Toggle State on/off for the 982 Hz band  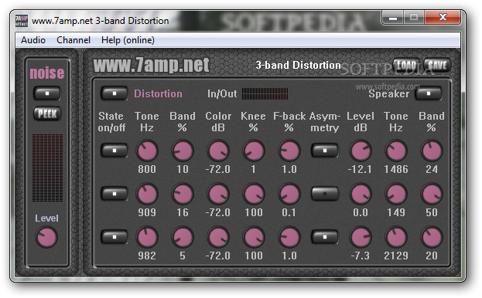click(x=115, y=237)
